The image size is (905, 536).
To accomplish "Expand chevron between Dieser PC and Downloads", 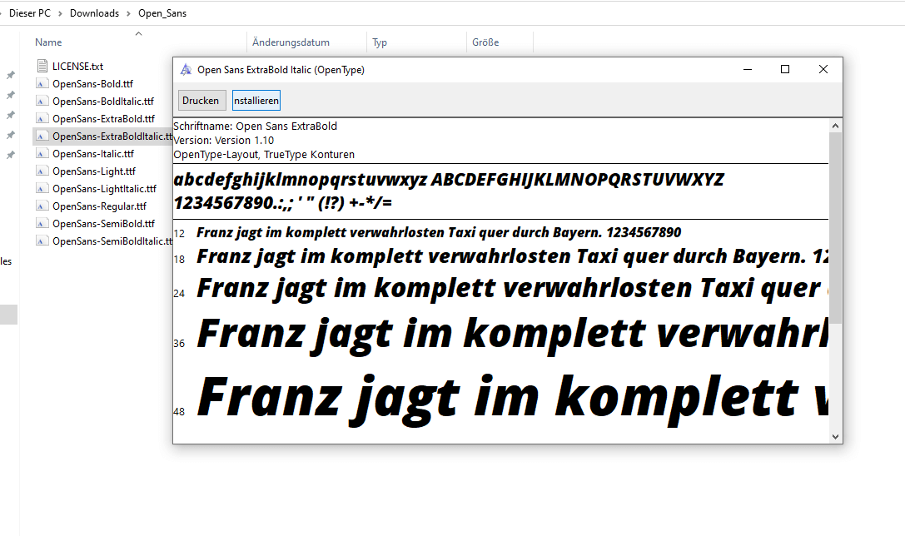I will pos(60,13).
